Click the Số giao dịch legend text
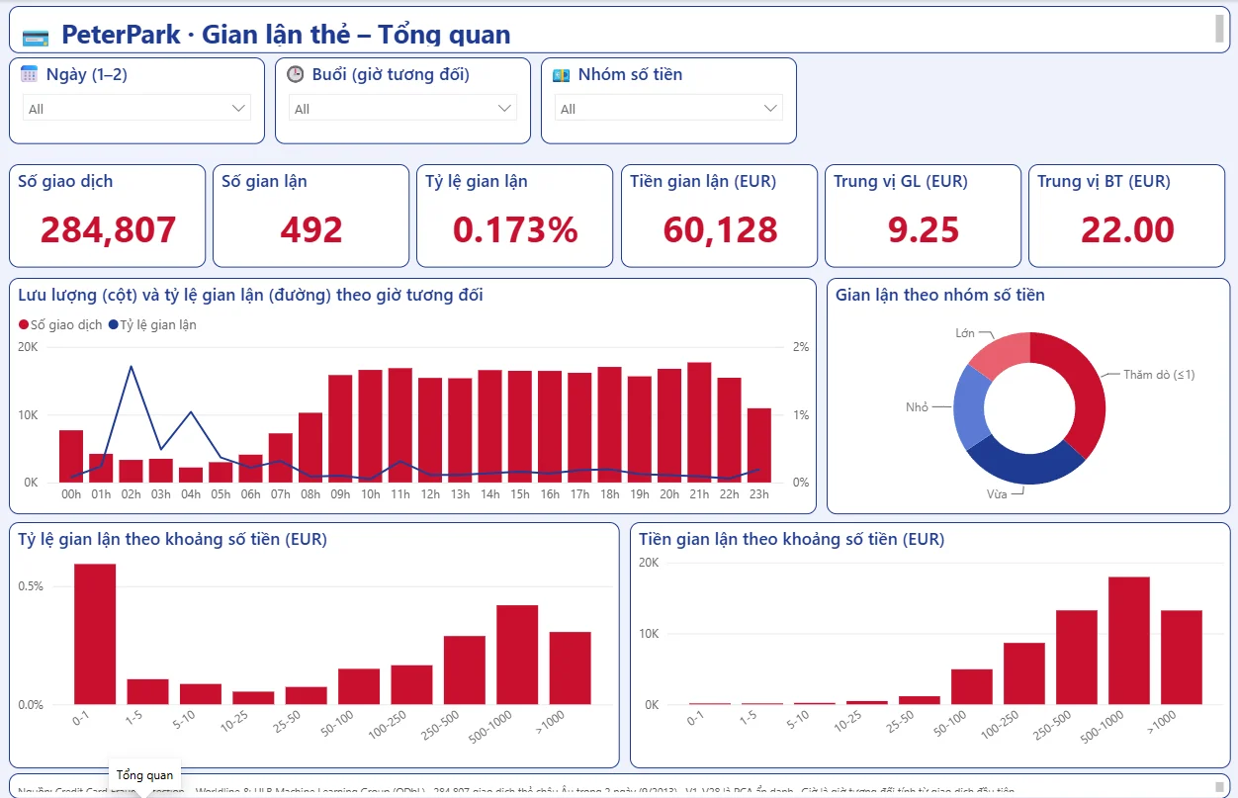Image resolution: width=1238 pixels, height=798 pixels. coord(66,324)
